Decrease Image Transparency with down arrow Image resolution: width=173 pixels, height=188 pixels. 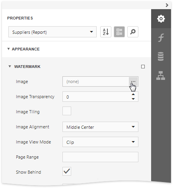[133, 99]
